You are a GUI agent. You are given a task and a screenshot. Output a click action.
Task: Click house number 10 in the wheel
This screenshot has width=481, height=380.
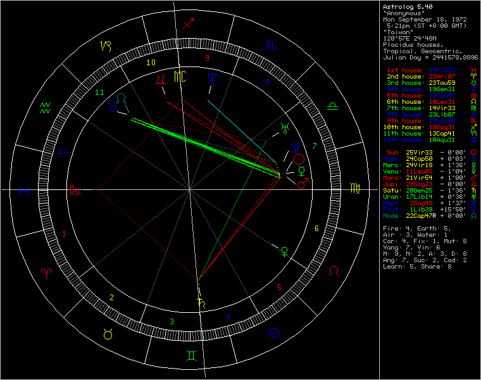coord(151,63)
